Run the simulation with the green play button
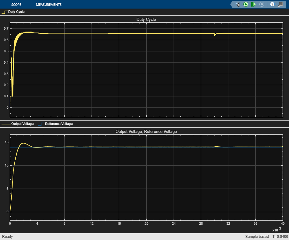Screen dimensions: 289x240 click(x=246, y=4)
